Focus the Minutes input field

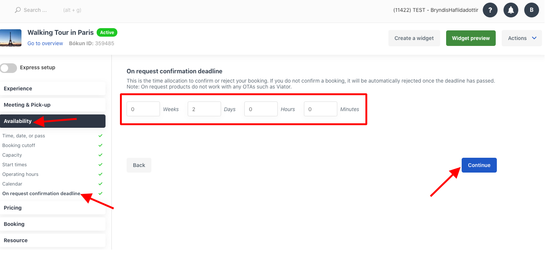tap(321, 109)
